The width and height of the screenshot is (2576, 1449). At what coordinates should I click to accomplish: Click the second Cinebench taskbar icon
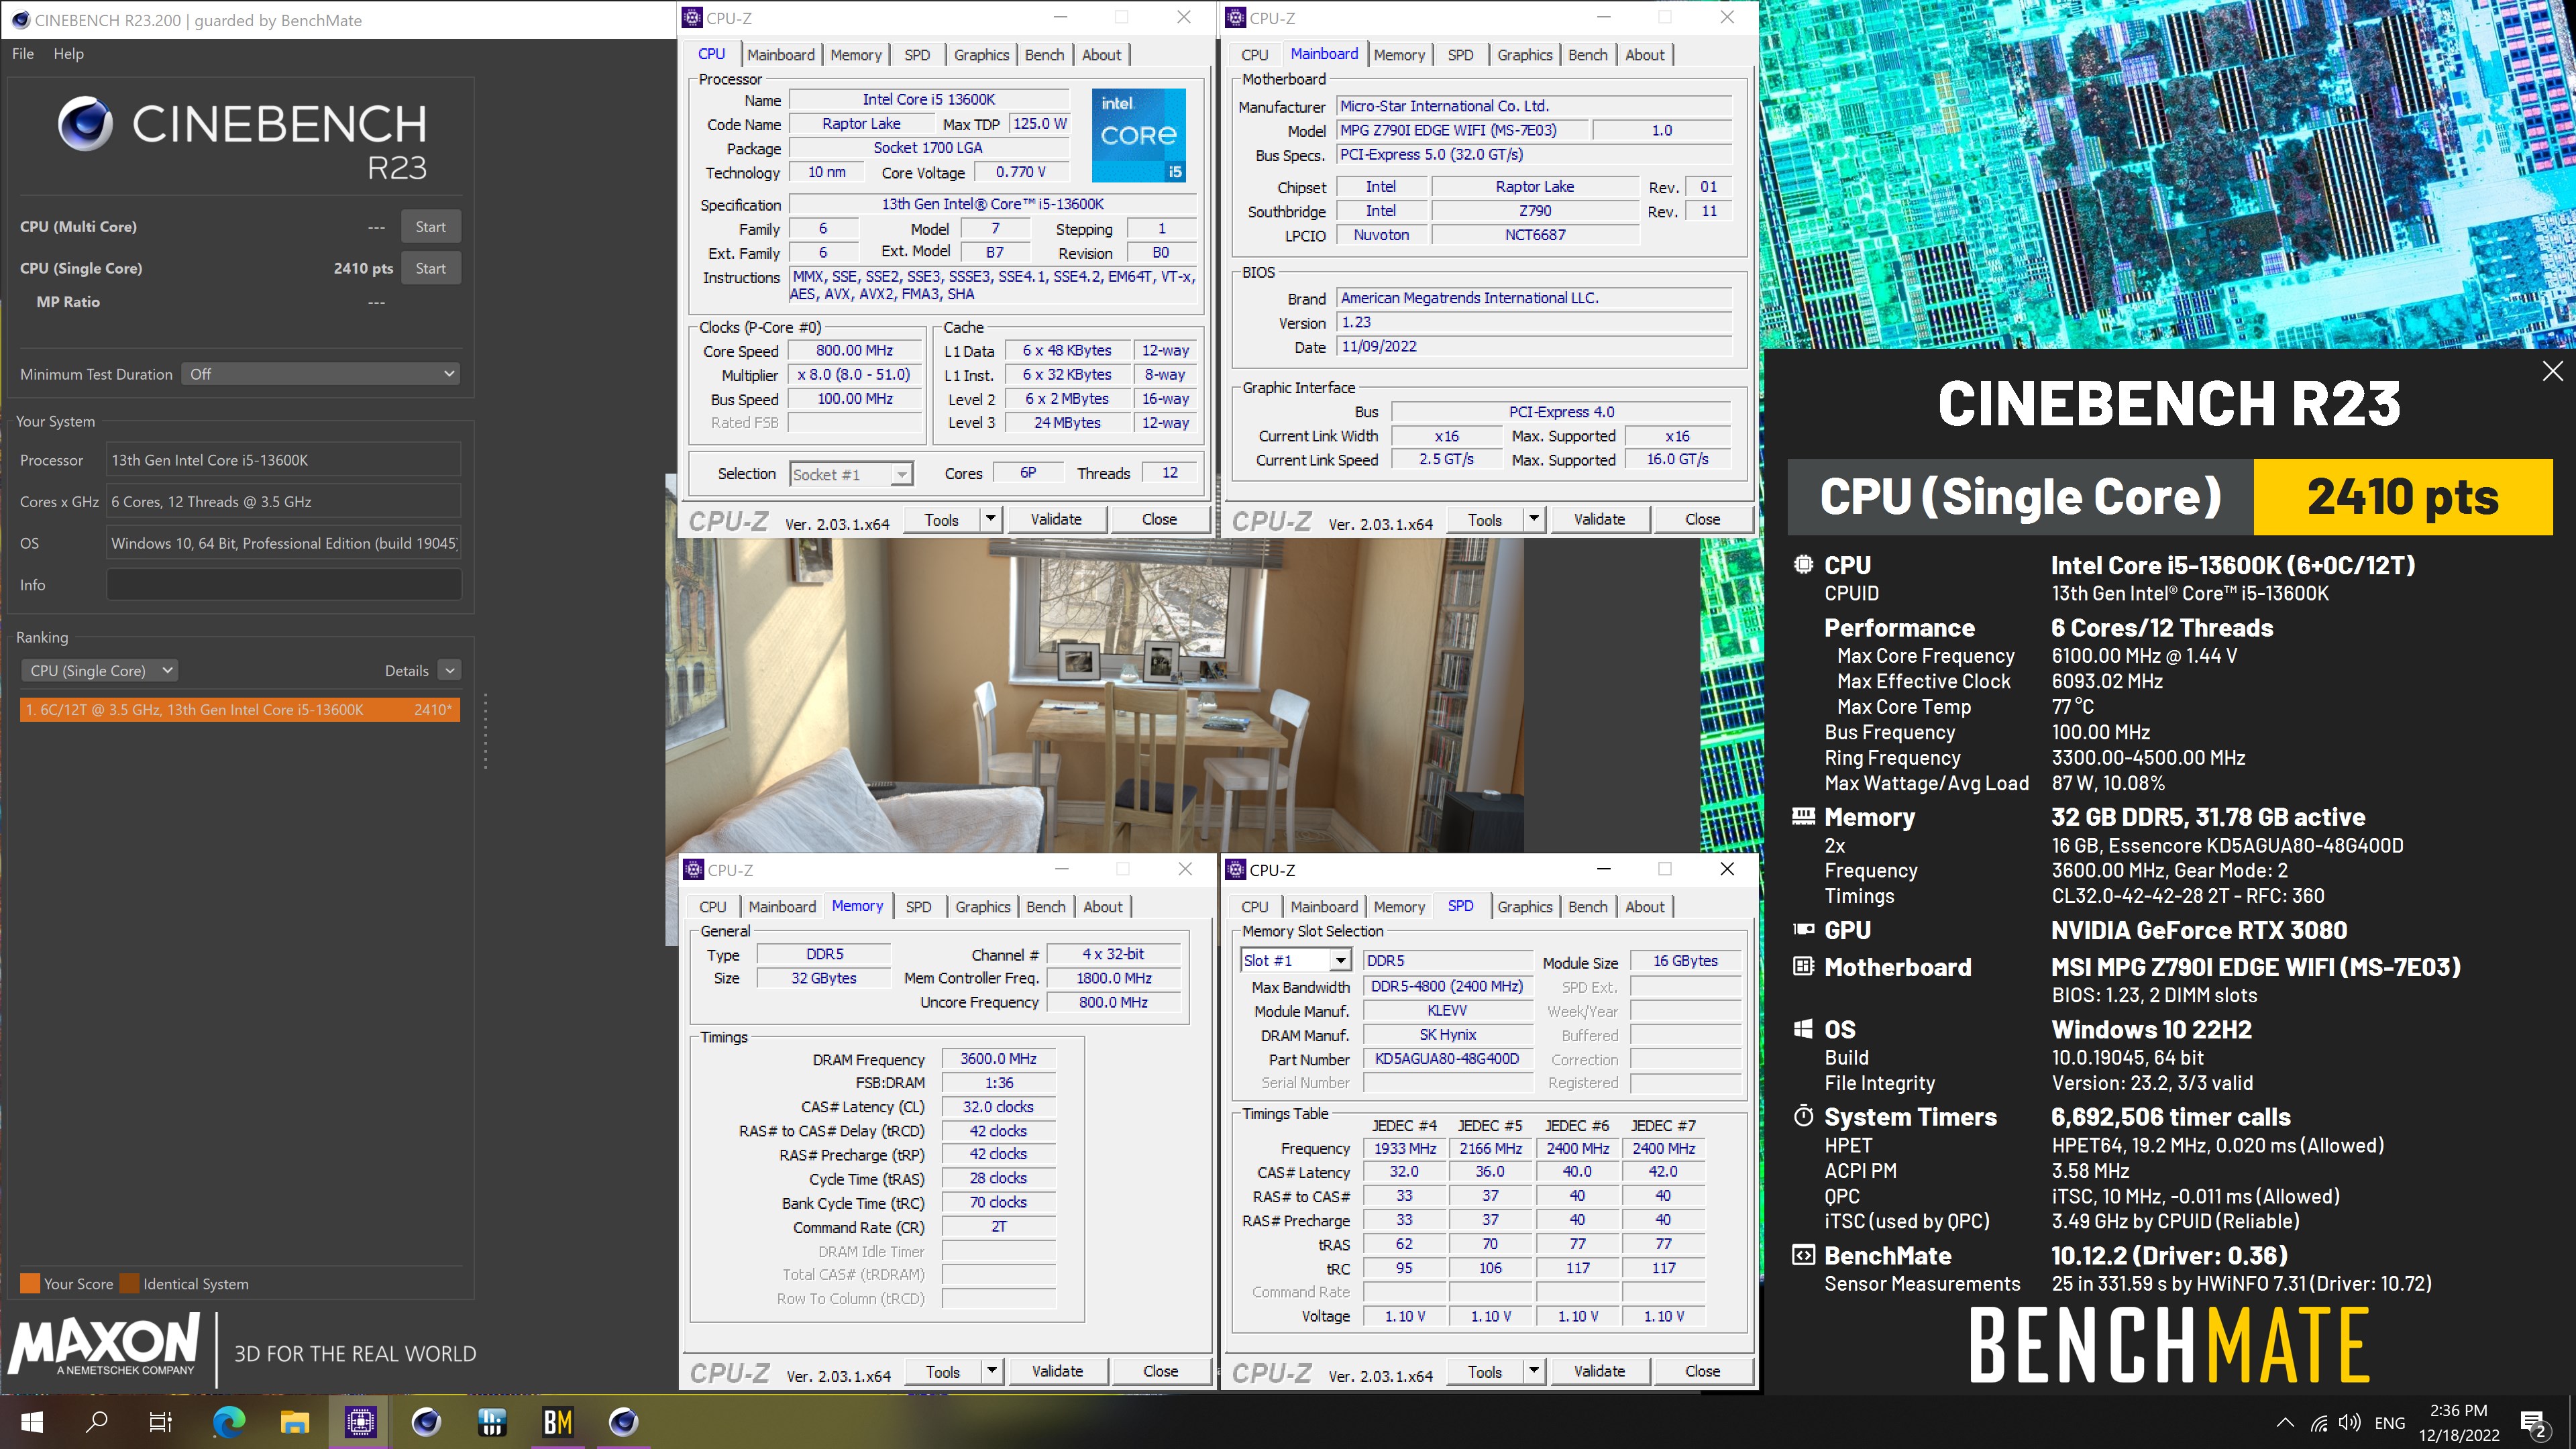coord(623,1421)
